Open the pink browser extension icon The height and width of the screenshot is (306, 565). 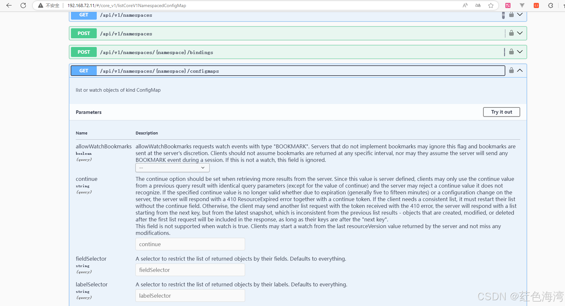coord(508,5)
